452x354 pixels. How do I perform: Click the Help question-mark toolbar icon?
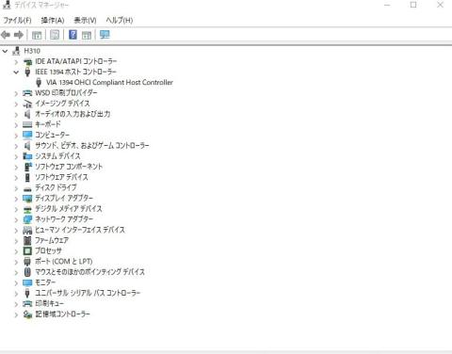[73, 35]
